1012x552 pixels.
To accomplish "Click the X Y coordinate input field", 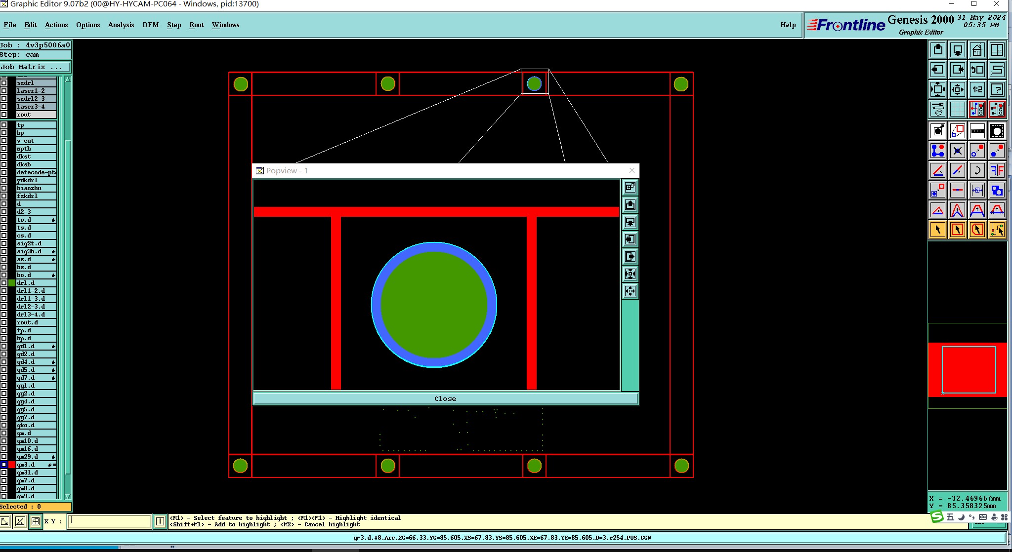I will tap(109, 521).
